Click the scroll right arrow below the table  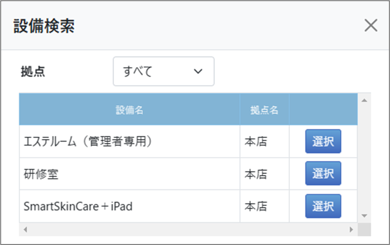[352, 229]
